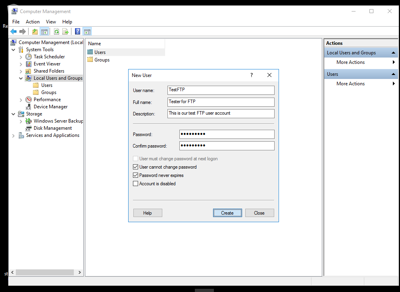
Task: Open the View menu
Action: pyautogui.click(x=51, y=22)
